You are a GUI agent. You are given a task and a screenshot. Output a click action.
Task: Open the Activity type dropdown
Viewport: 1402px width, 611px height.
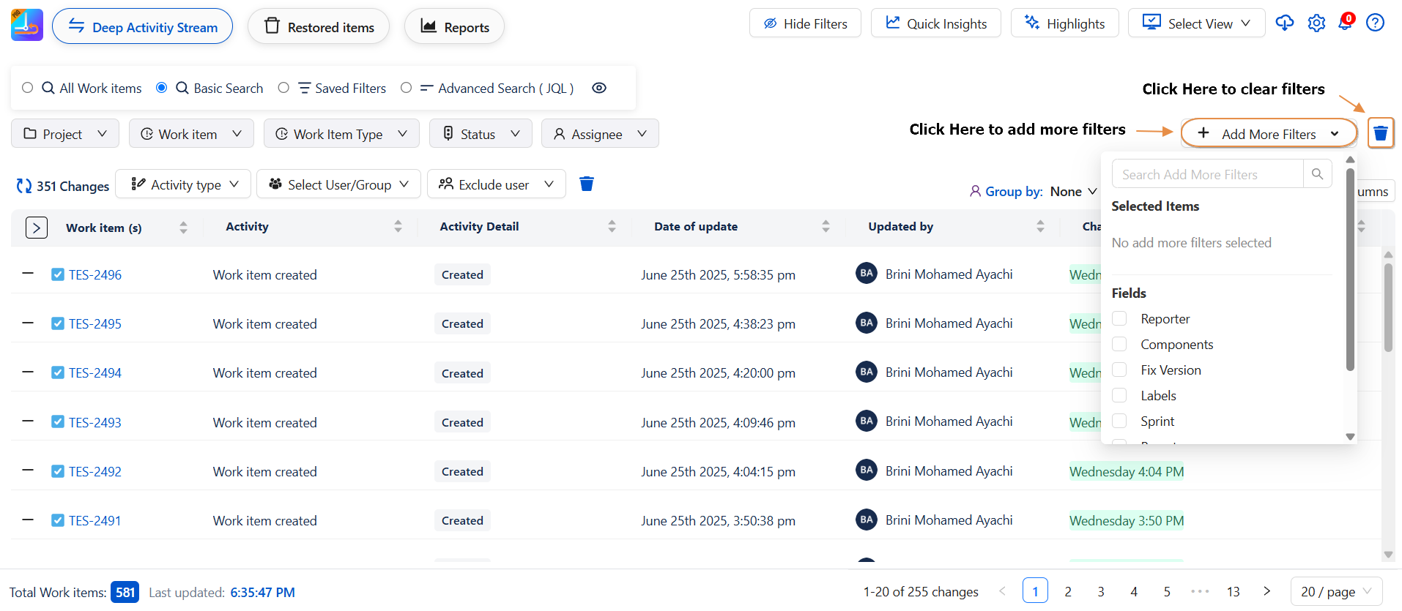183,184
